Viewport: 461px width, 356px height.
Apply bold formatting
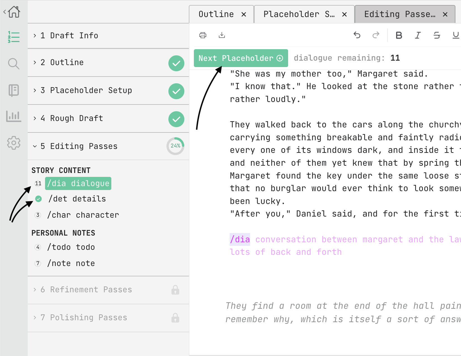click(x=399, y=35)
